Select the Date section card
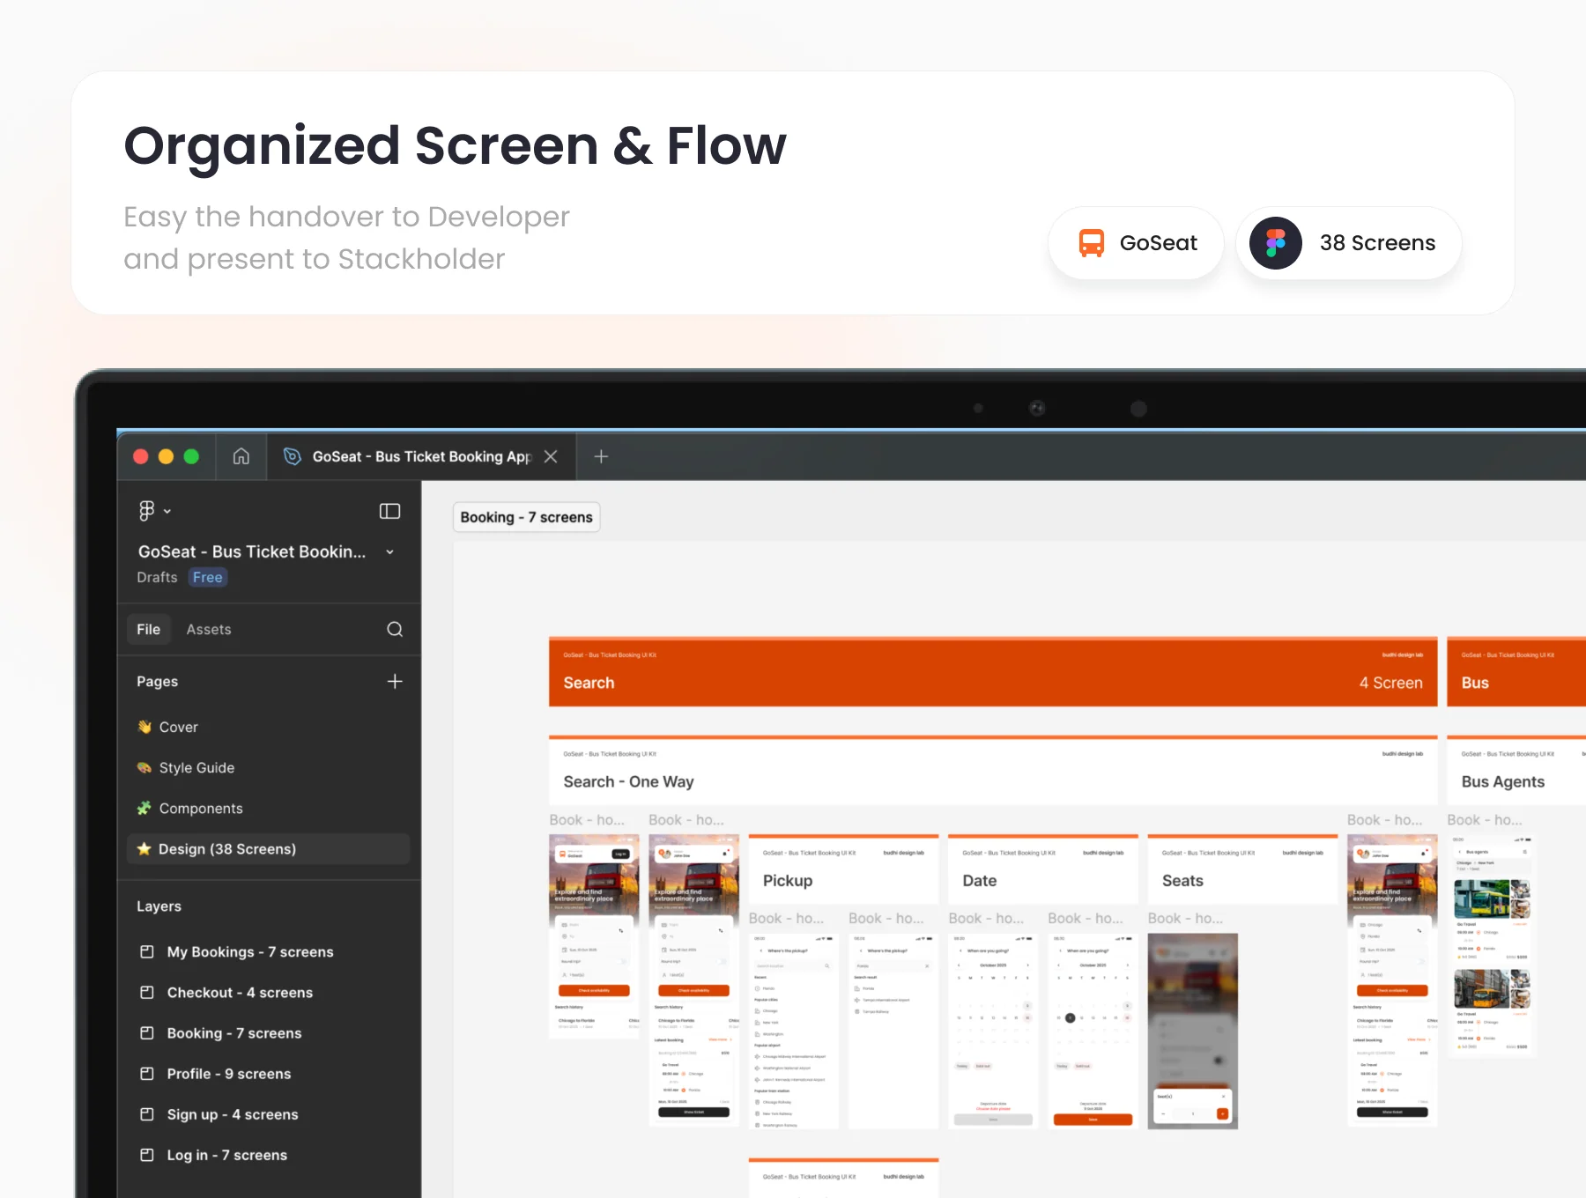Image resolution: width=1586 pixels, height=1198 pixels. click(1043, 869)
